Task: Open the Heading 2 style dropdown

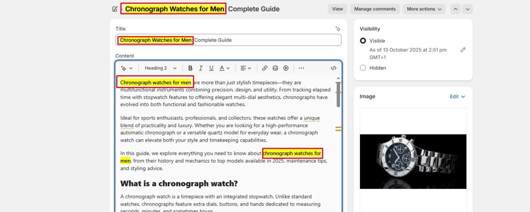Action: click(x=160, y=68)
